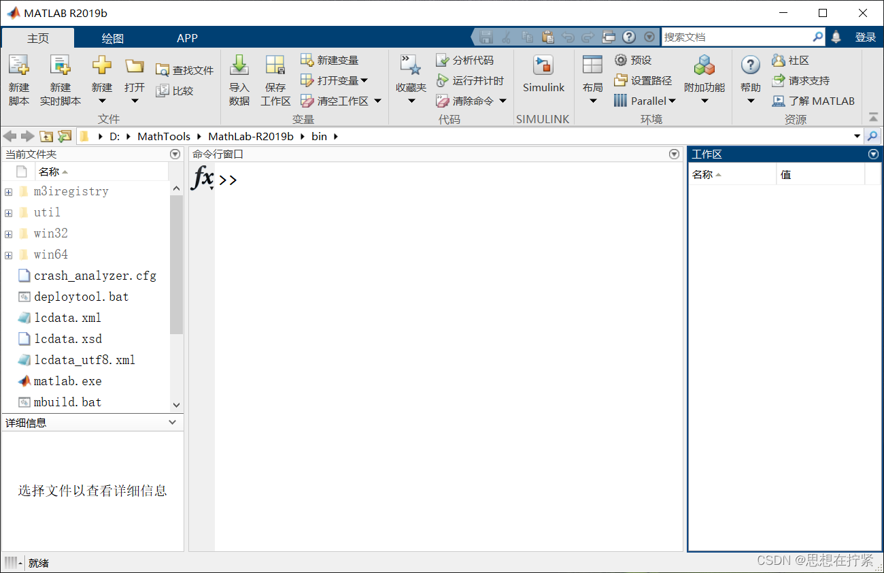
Task: Click the Layout (布局) icon
Action: [x=593, y=65]
